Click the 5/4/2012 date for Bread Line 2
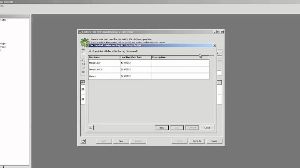 click(126, 69)
